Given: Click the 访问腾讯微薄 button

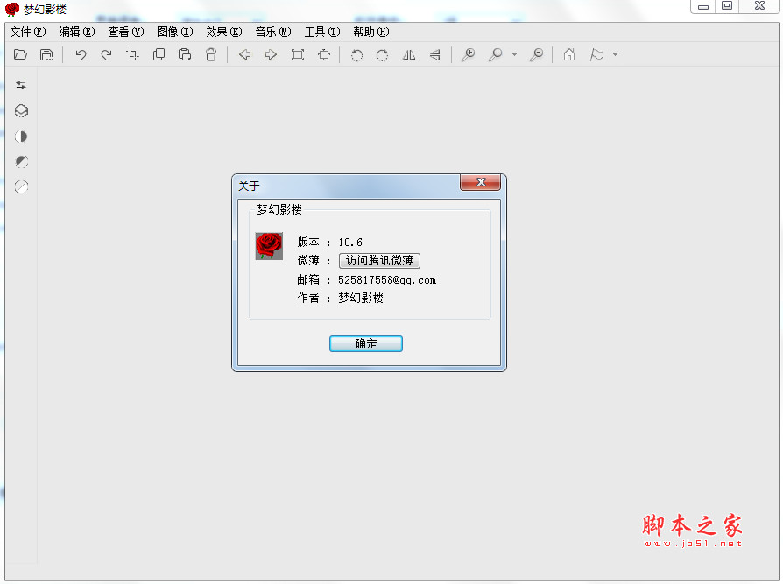Looking at the screenshot, I should click(379, 261).
